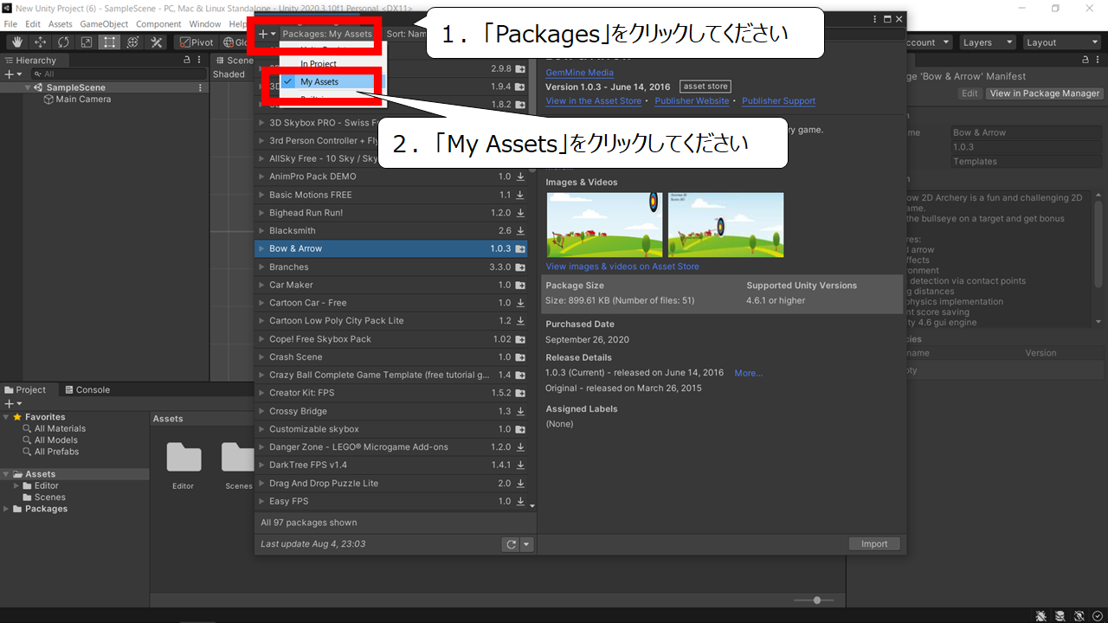
Task: Refresh the package list
Action: 511,544
